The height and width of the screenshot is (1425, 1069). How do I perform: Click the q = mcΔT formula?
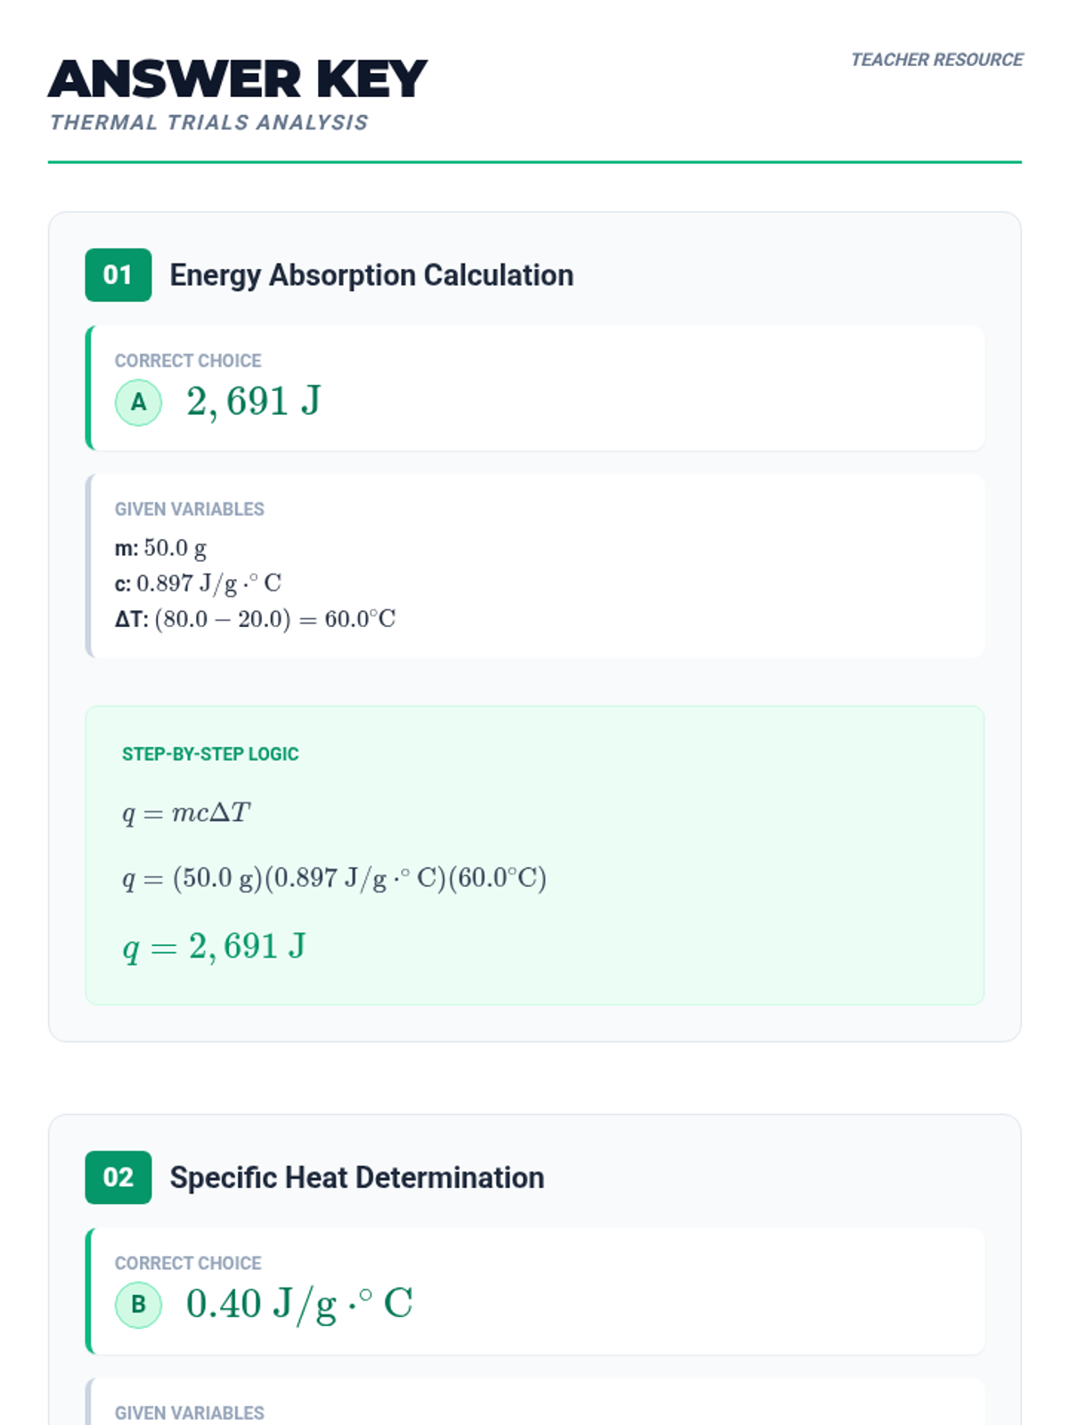[x=186, y=813]
